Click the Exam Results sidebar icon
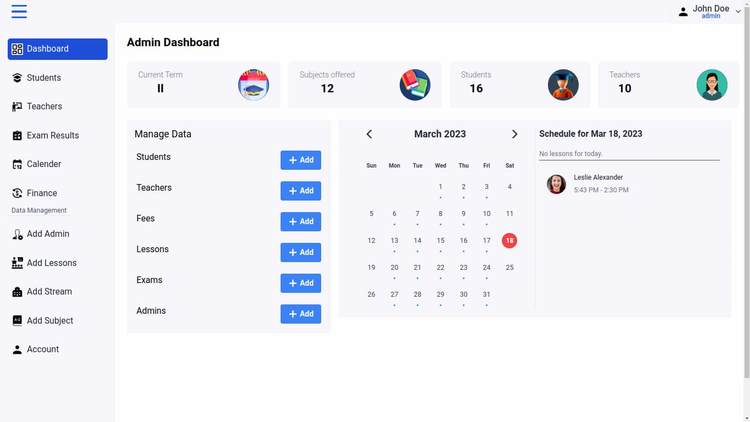Viewport: 750px width, 422px height. click(17, 136)
